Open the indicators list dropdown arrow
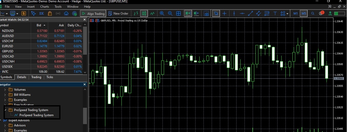The height and width of the screenshot is (132, 347). (17, 14)
